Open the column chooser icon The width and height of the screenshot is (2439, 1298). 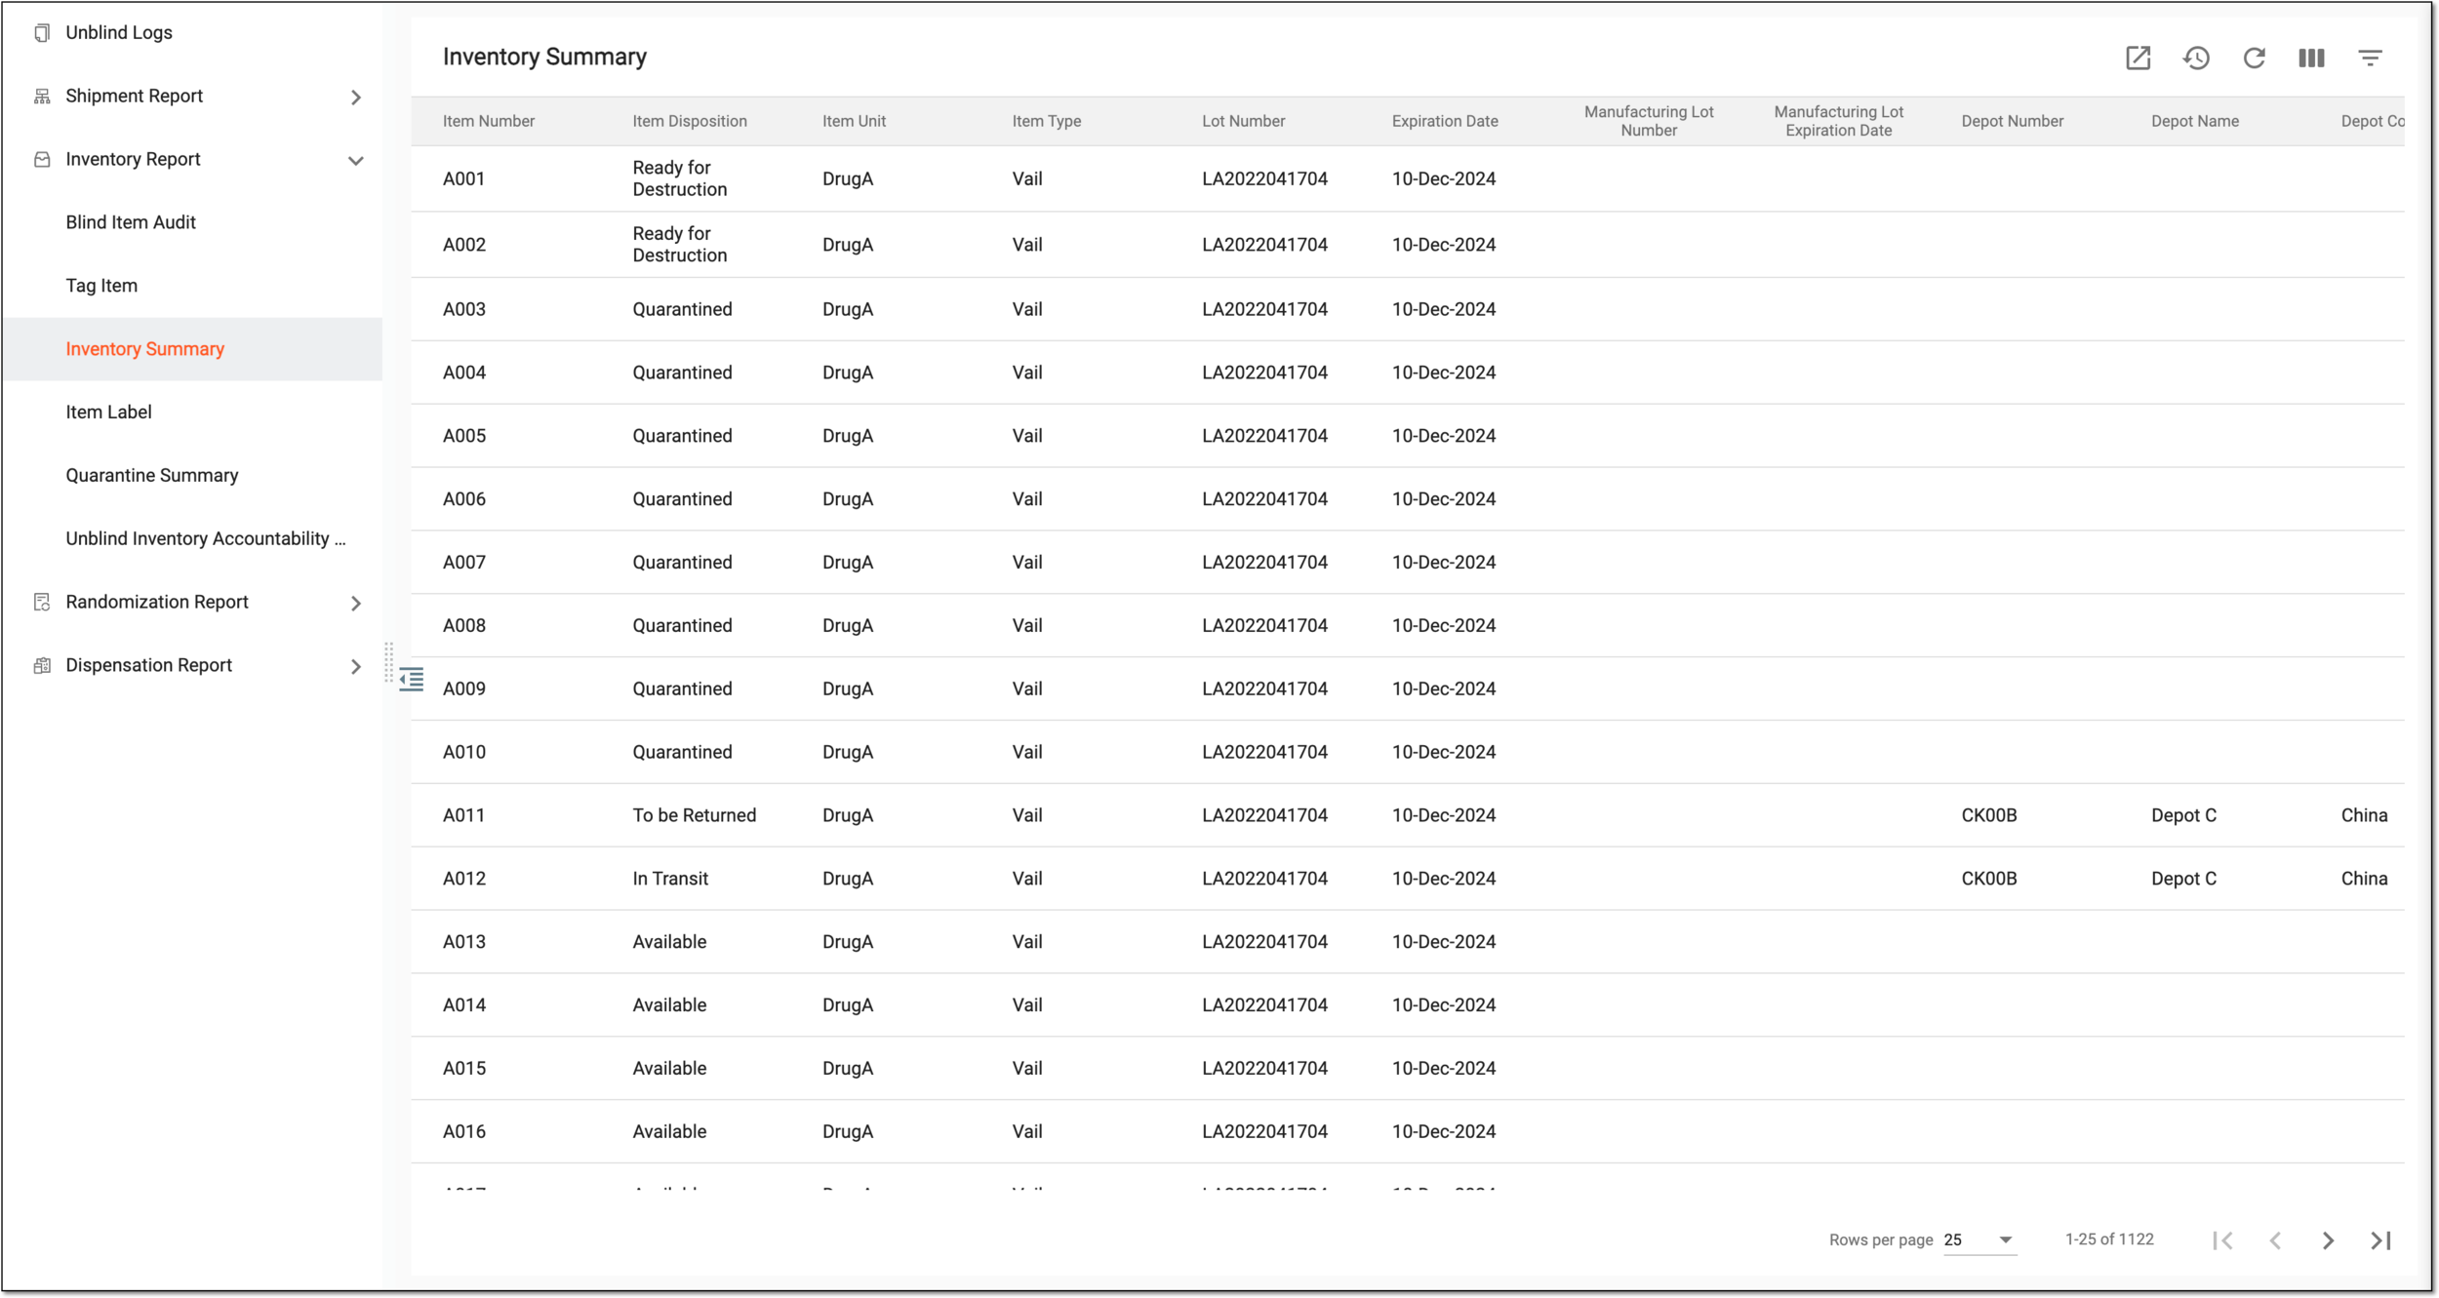[x=2311, y=58]
